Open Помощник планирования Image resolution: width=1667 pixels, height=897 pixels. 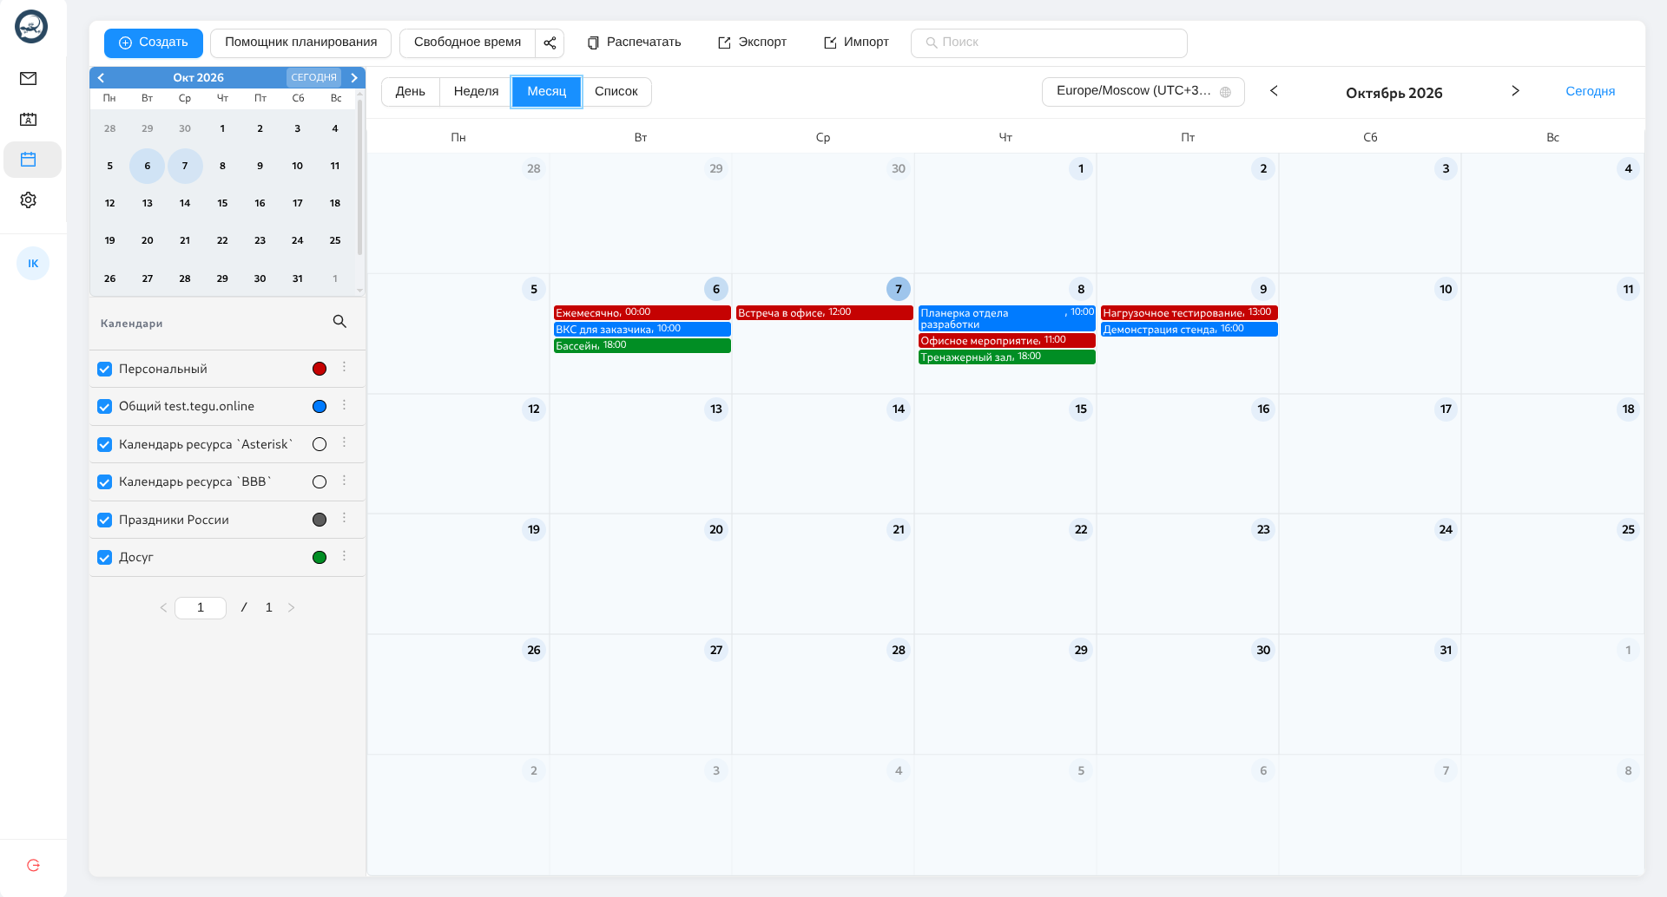(x=301, y=43)
